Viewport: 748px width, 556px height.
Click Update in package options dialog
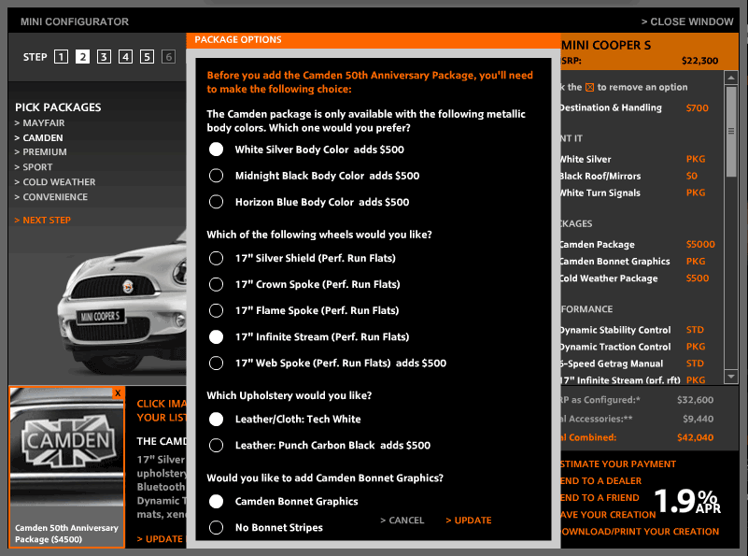(469, 520)
